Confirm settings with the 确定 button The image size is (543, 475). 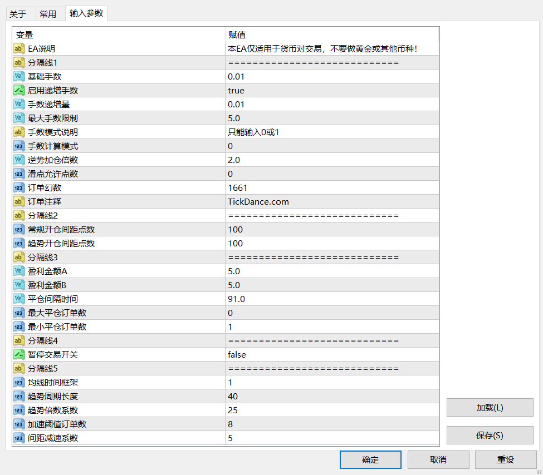pos(370,460)
